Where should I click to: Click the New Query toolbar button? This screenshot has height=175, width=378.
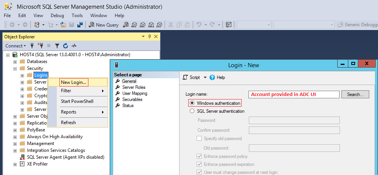coord(104,25)
